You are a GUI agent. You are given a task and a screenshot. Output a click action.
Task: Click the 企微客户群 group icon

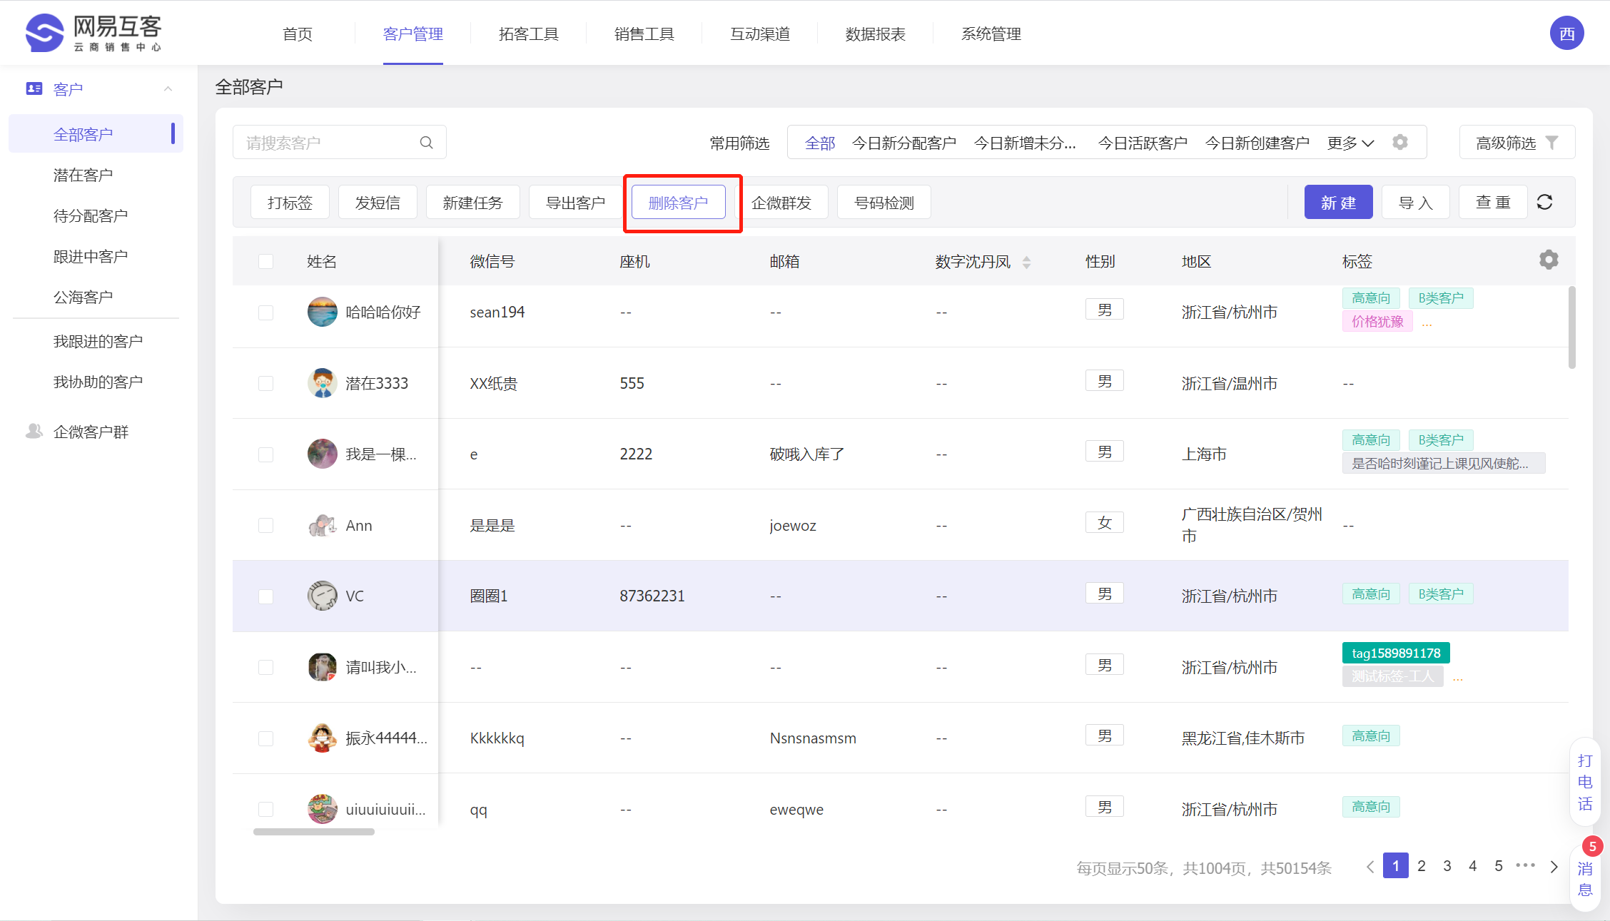(34, 431)
